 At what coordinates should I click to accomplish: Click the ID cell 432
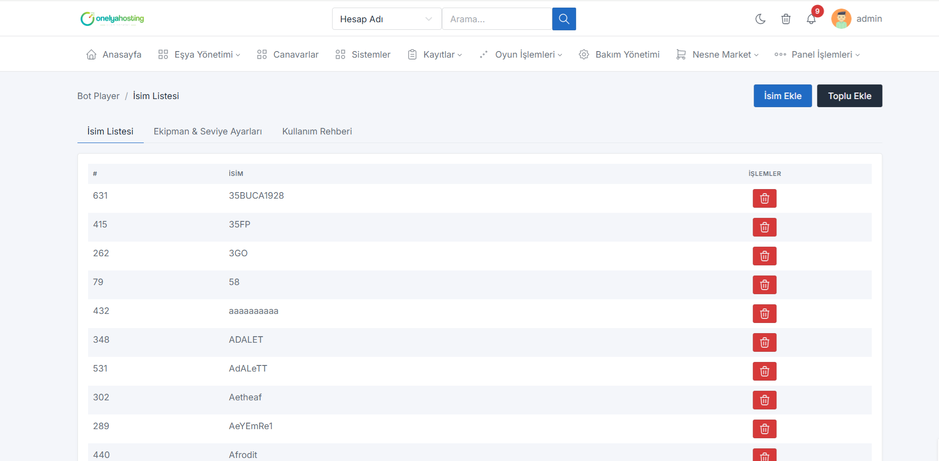pyautogui.click(x=101, y=311)
